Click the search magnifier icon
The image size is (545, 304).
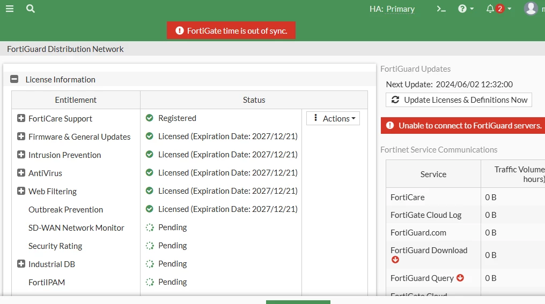click(x=31, y=9)
